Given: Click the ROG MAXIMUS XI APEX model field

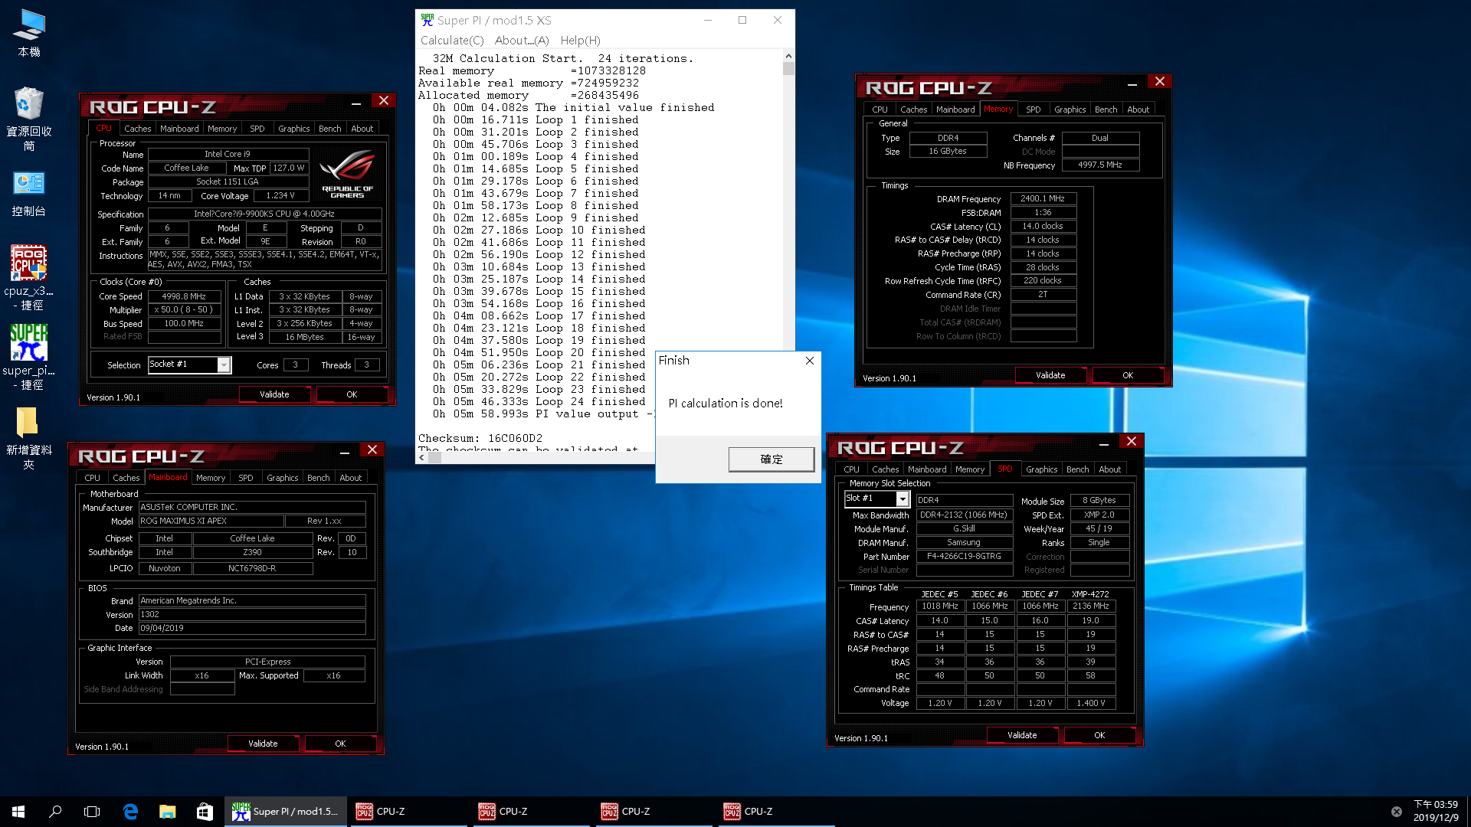Looking at the screenshot, I should coord(211,521).
